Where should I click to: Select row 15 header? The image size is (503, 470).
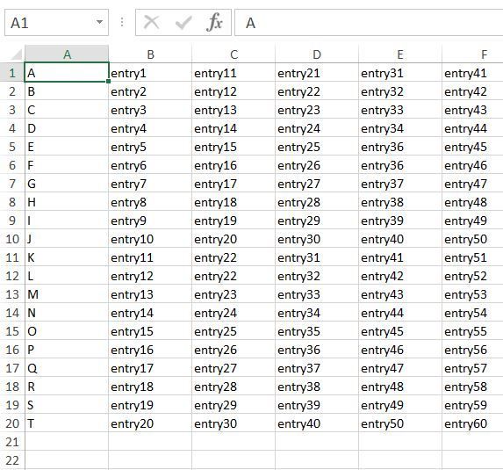coord(12,330)
